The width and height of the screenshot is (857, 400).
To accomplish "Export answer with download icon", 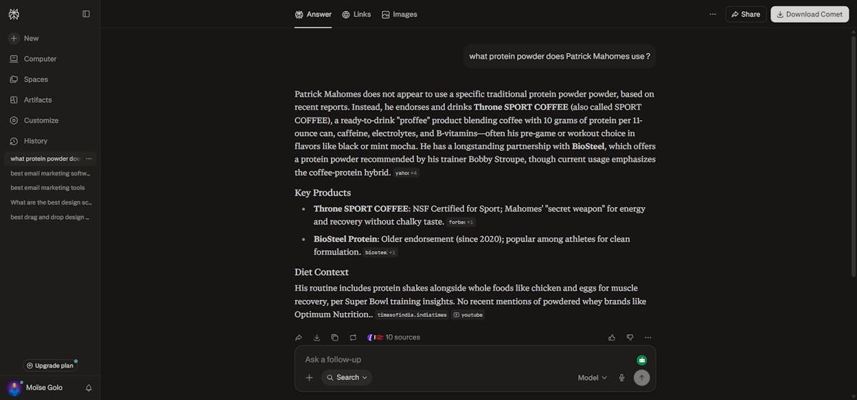I will [x=317, y=338].
